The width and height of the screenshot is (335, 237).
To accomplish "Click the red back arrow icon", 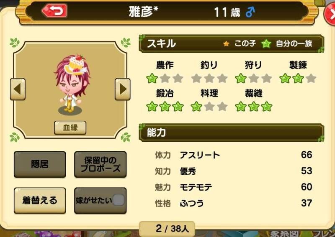I will pos(54,11).
